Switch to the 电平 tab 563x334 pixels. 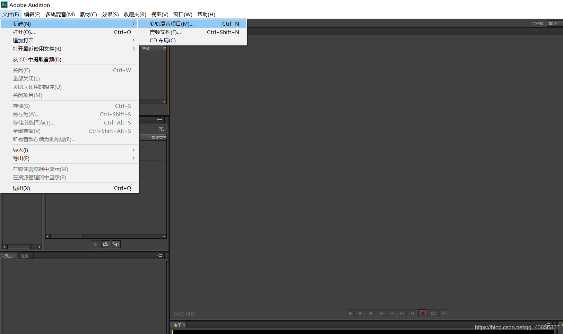(x=177, y=325)
